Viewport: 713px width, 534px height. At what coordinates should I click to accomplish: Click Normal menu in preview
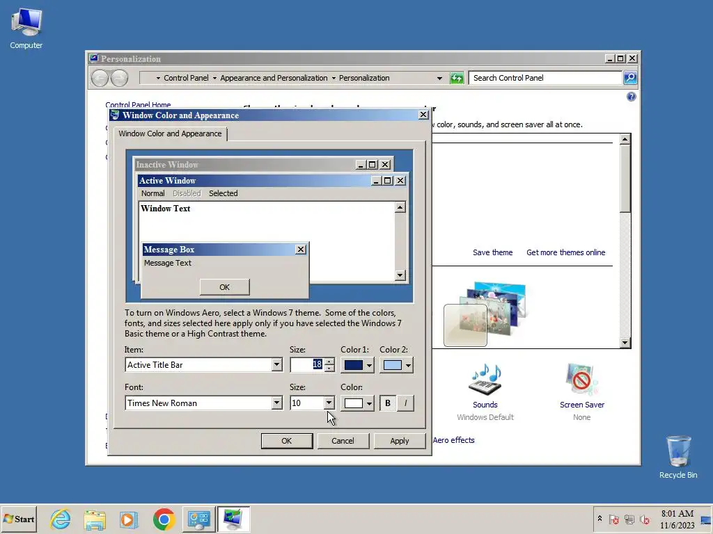click(x=152, y=193)
